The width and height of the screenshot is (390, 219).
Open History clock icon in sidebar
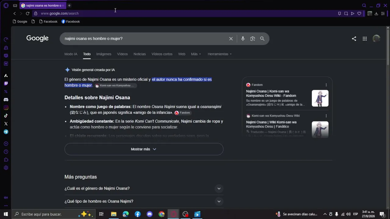point(6,152)
